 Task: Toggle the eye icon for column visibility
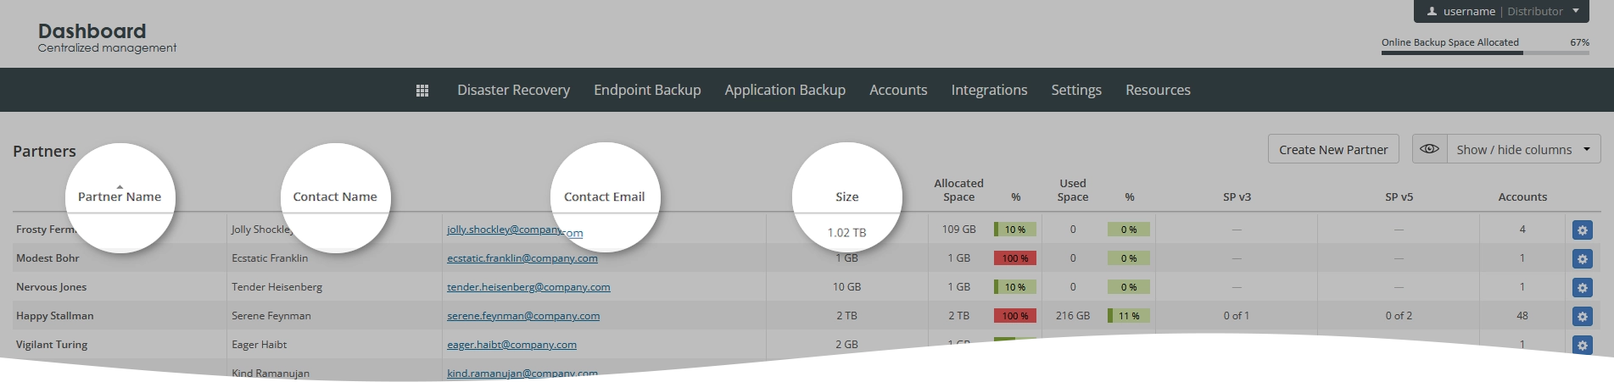[1429, 149]
